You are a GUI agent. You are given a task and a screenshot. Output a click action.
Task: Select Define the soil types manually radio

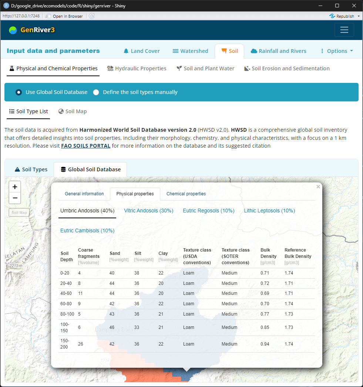point(96,92)
